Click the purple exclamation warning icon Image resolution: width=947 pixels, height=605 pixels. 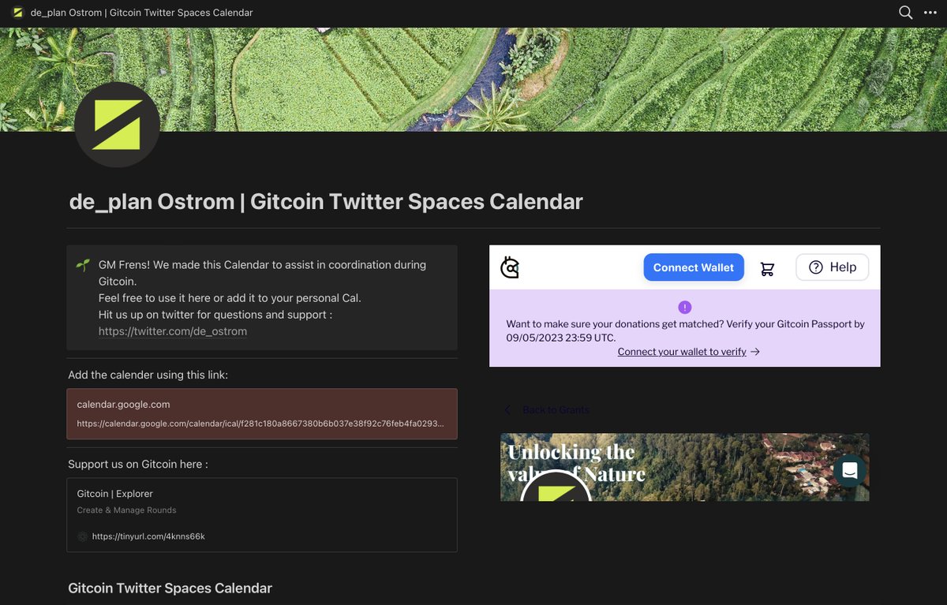click(x=684, y=307)
